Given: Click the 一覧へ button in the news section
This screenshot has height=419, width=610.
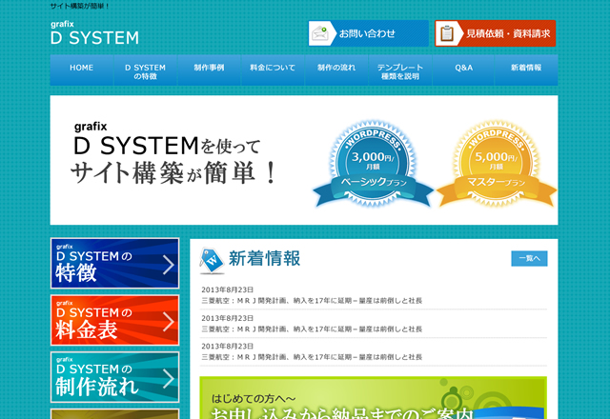Looking at the screenshot, I should (x=529, y=258).
